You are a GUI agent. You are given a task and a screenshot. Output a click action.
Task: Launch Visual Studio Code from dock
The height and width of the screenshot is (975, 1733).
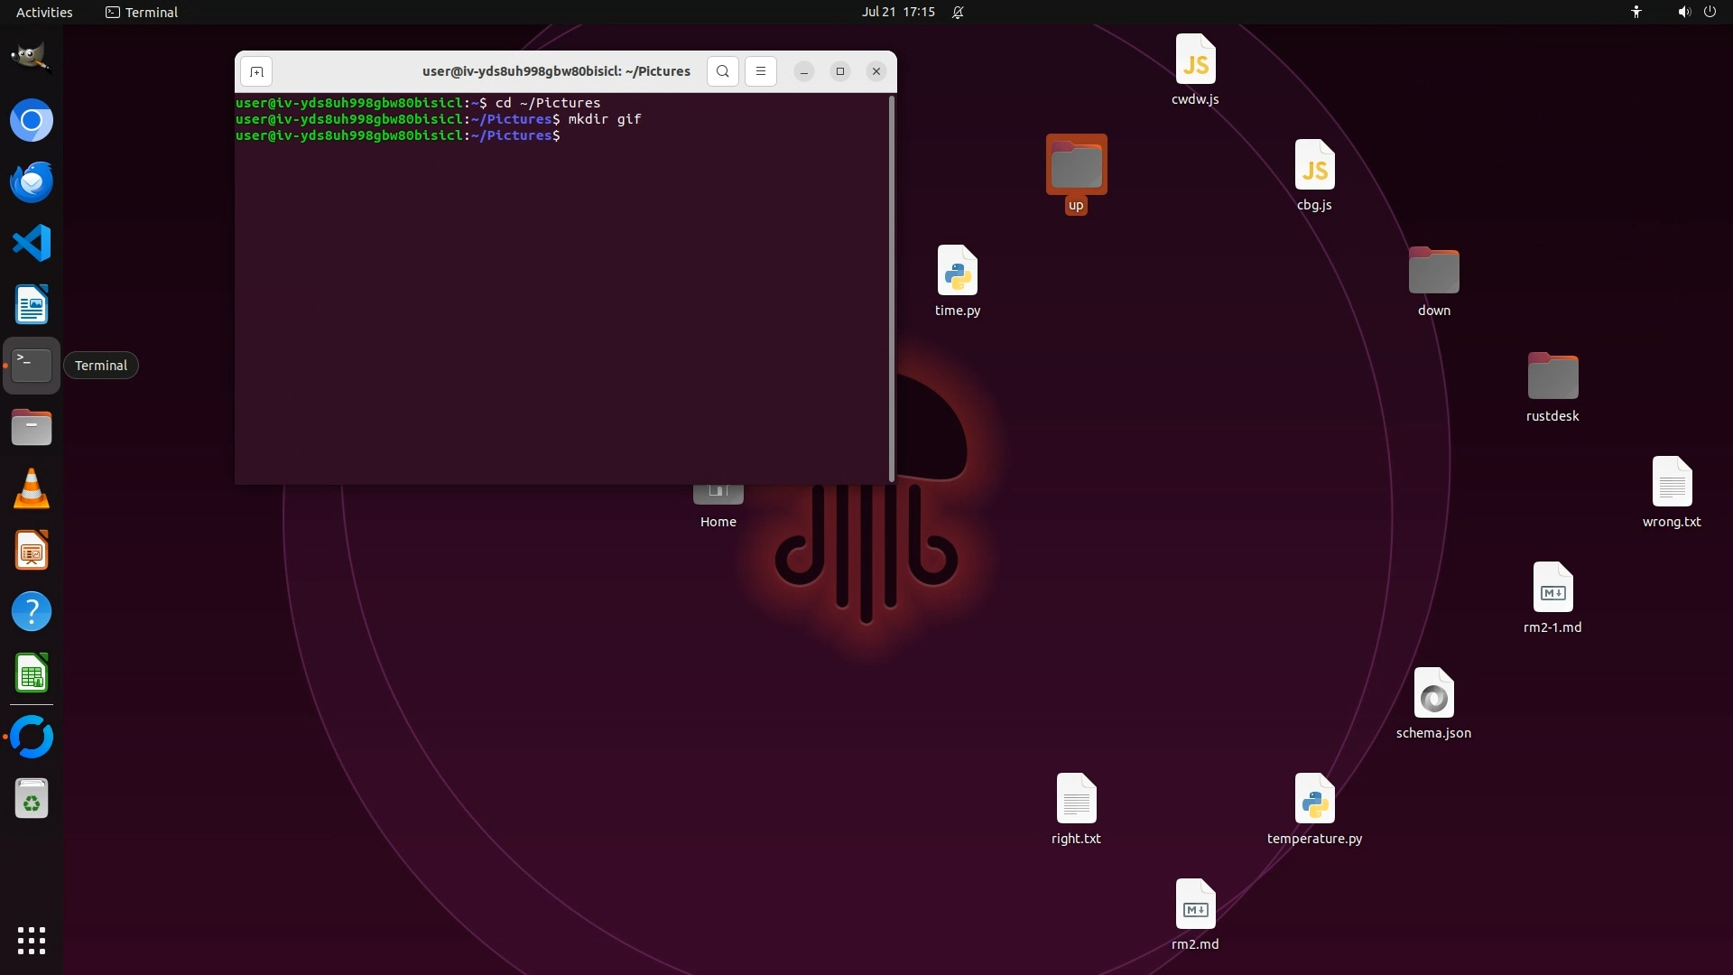(31, 243)
